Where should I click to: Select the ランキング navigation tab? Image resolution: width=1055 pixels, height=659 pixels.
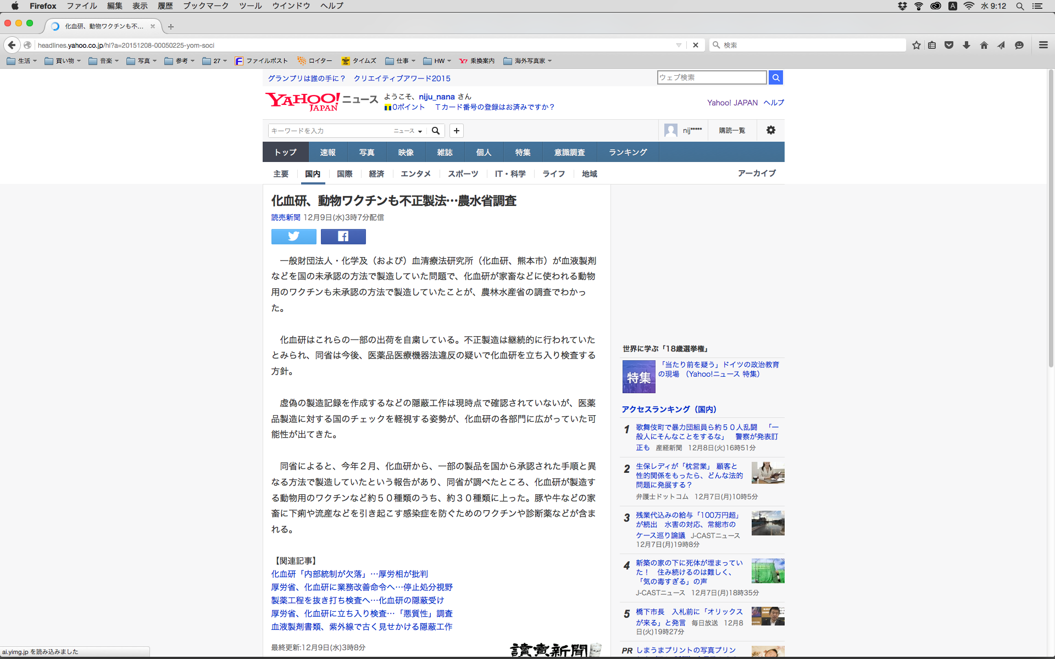pos(628,152)
